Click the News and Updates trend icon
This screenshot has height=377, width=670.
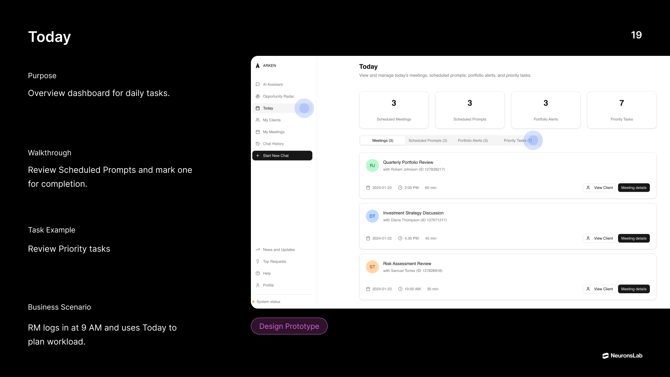[x=258, y=250]
